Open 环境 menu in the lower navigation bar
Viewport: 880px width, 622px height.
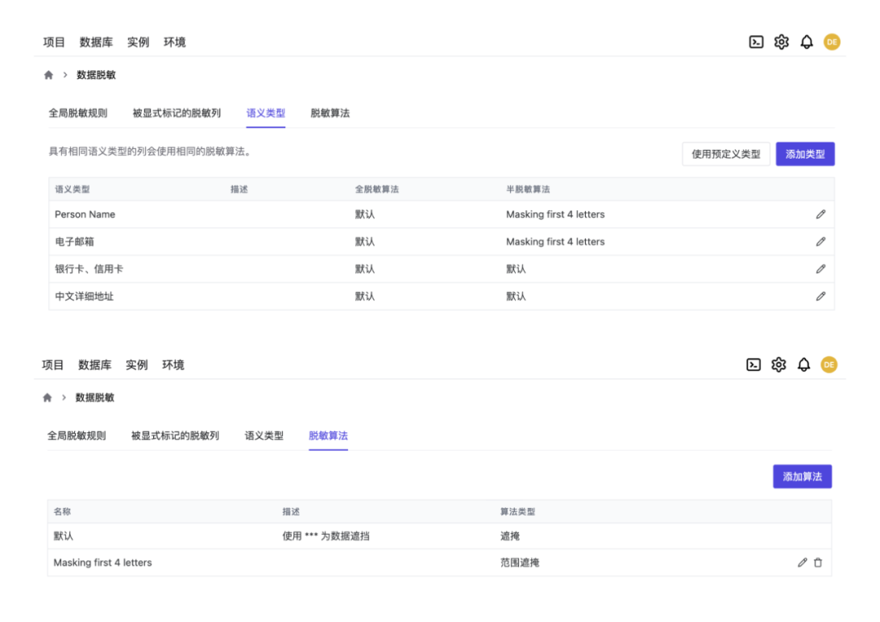coord(174,365)
